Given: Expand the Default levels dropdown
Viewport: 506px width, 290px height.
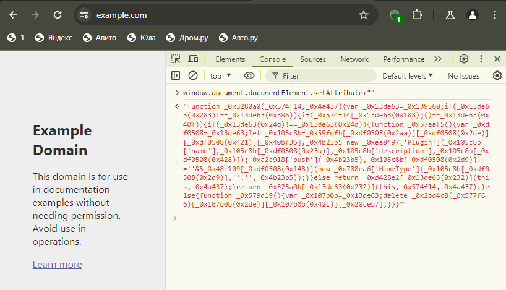Looking at the screenshot, I should [407, 75].
